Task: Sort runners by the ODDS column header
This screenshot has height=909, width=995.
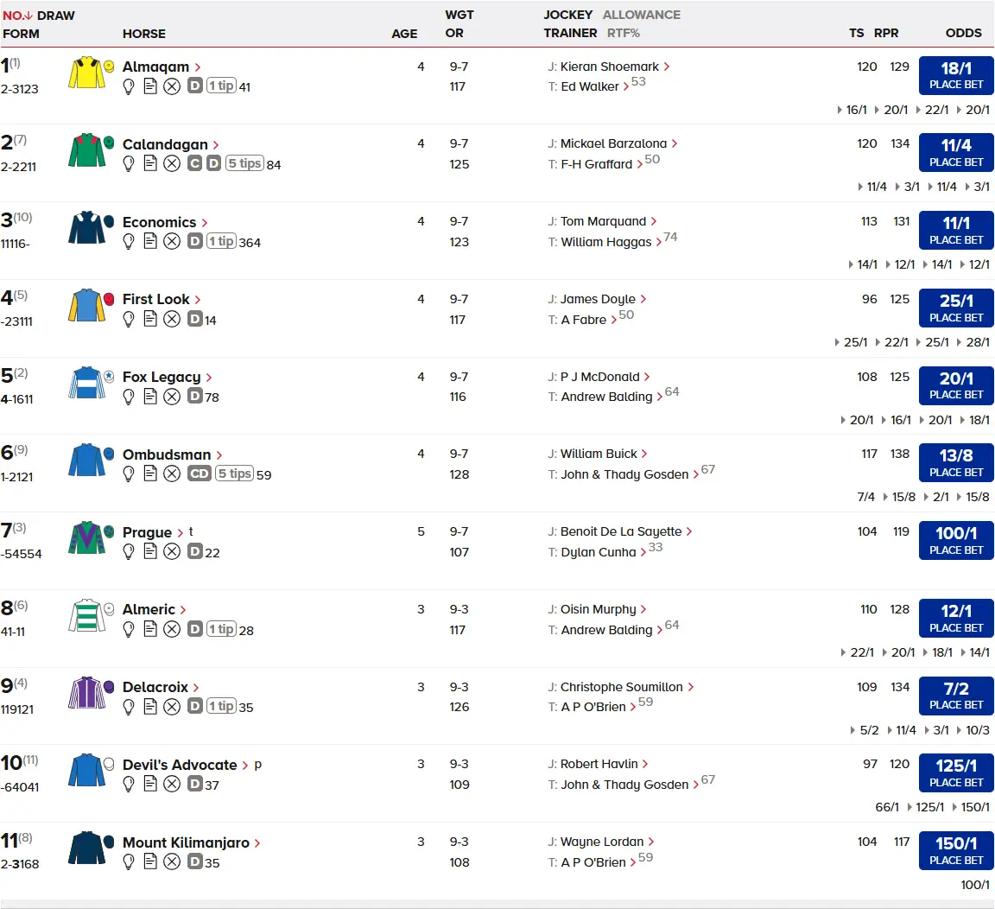Action: point(963,33)
